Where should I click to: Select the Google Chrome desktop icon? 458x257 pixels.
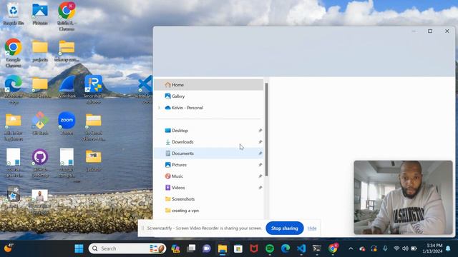(13, 53)
